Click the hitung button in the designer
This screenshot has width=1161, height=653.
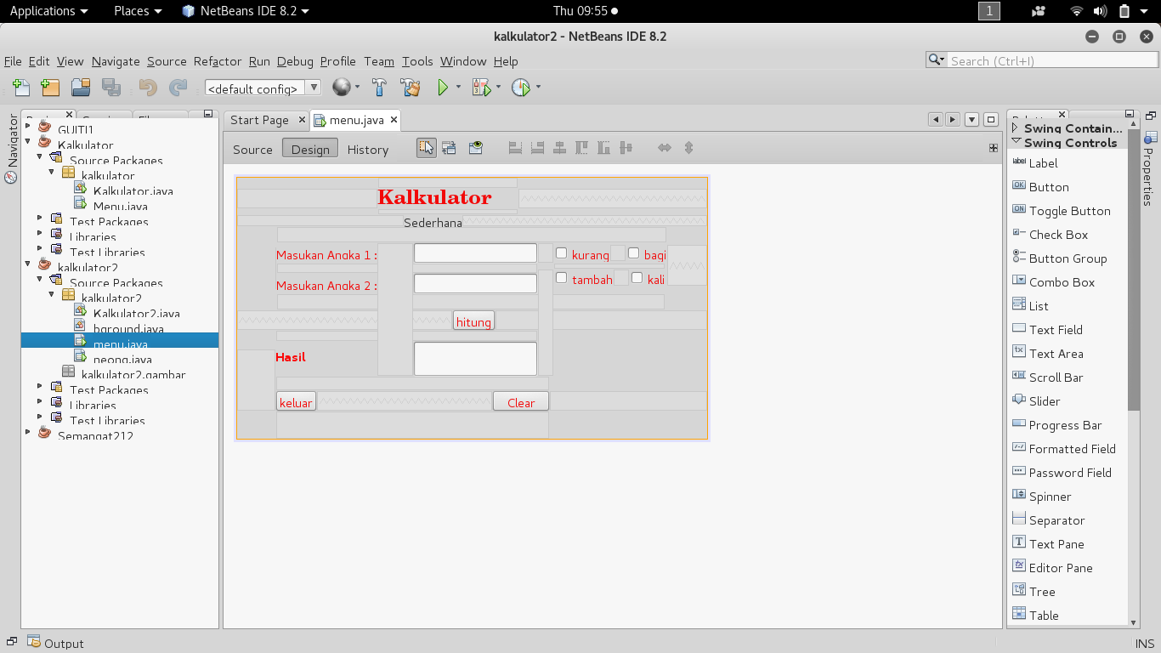[x=473, y=321]
